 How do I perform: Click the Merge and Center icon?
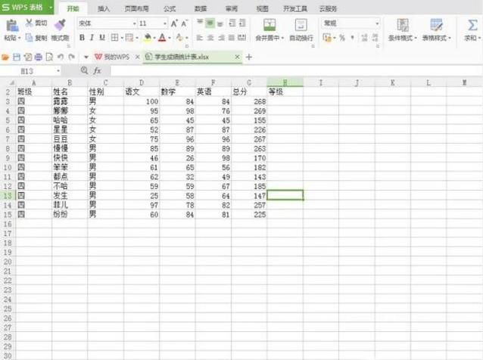point(266,25)
